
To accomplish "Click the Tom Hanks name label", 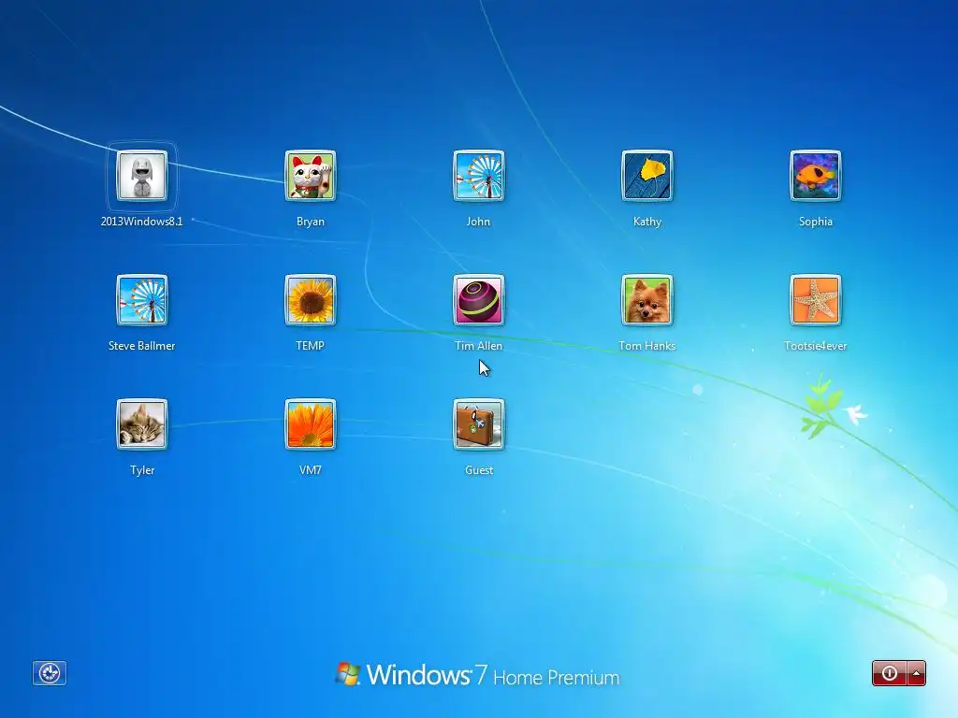I will tap(647, 346).
